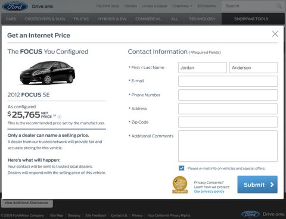Open the All vehicles menu
286x219 pixels.
[175, 19]
